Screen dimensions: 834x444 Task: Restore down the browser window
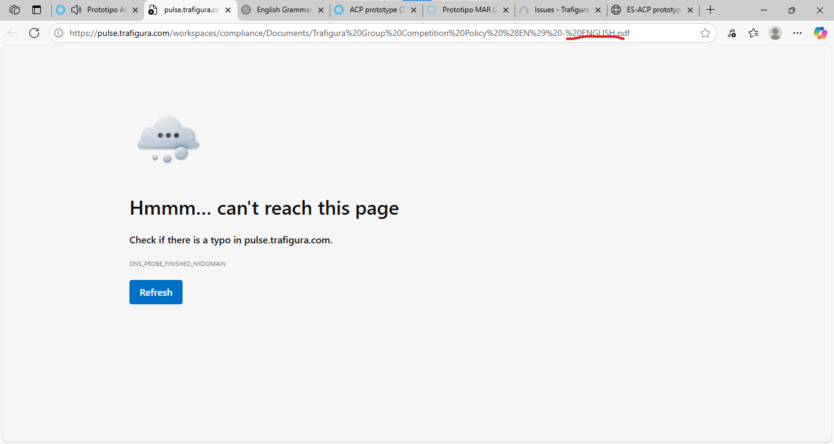tap(792, 10)
